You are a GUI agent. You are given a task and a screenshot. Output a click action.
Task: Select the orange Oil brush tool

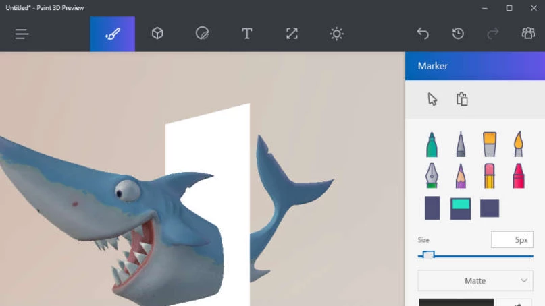coord(490,144)
